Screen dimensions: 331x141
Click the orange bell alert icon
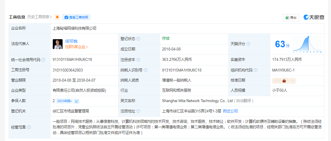tap(57, 17)
